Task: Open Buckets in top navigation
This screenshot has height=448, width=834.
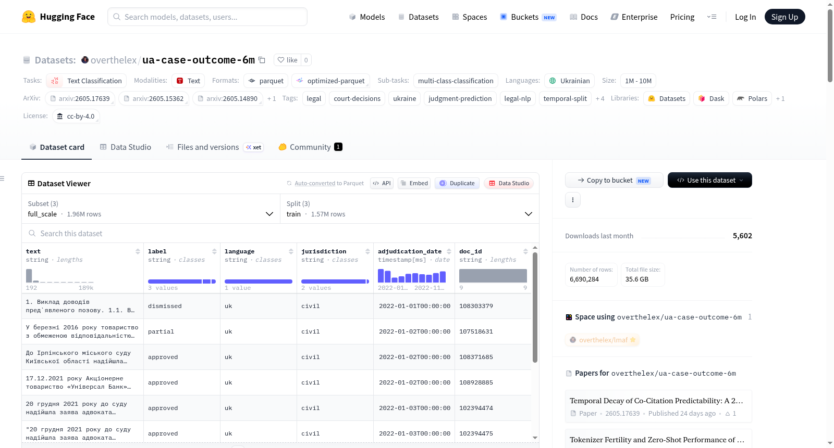Action: coord(528,17)
